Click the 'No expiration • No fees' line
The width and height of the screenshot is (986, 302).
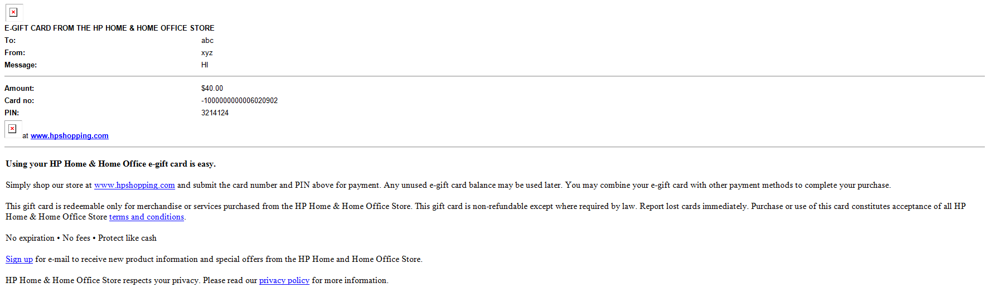[81, 238]
